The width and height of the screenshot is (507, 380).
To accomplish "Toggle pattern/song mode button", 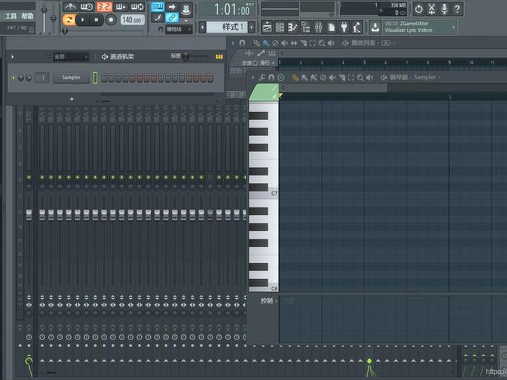I will tap(68, 20).
